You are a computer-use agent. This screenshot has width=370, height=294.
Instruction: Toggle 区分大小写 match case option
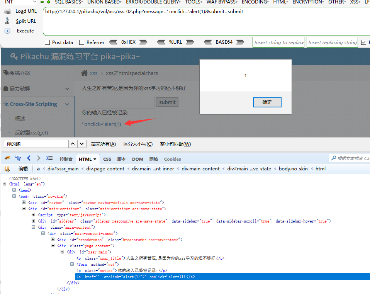pos(138,144)
